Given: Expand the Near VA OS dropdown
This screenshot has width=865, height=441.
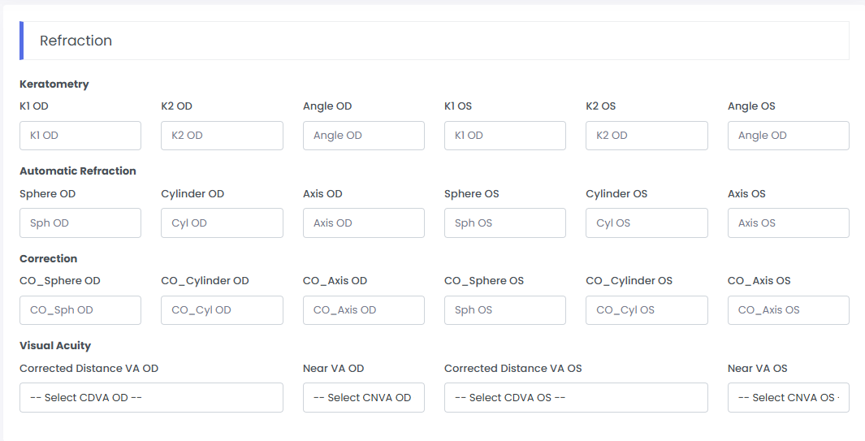Looking at the screenshot, I should 788,397.
